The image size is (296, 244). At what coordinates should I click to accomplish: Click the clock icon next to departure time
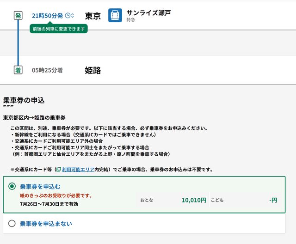click(68, 15)
